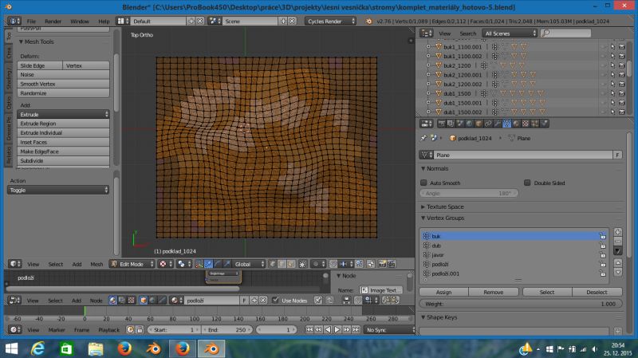The image size is (638, 358).
Task: Open the Material tab sphere icon
Action: pos(516,124)
